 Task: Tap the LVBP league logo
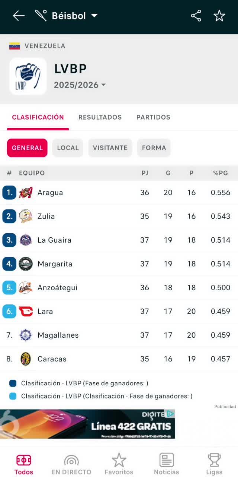pyautogui.click(x=28, y=76)
